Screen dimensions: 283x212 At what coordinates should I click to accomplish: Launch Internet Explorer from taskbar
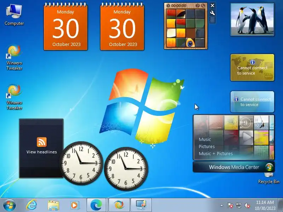click(x=31, y=205)
